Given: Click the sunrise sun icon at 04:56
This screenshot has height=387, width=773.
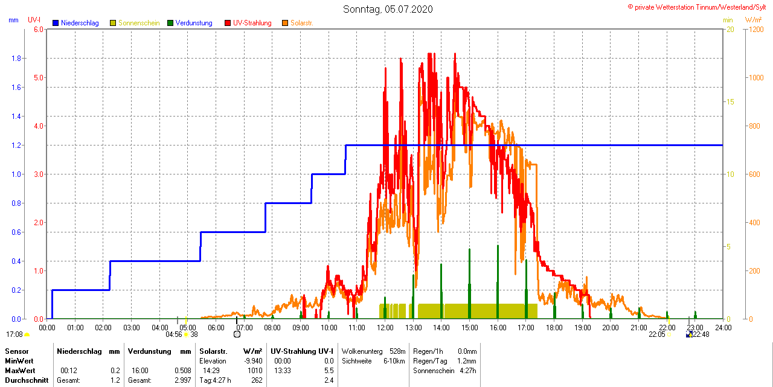Looking at the screenshot, I should click(x=187, y=334).
